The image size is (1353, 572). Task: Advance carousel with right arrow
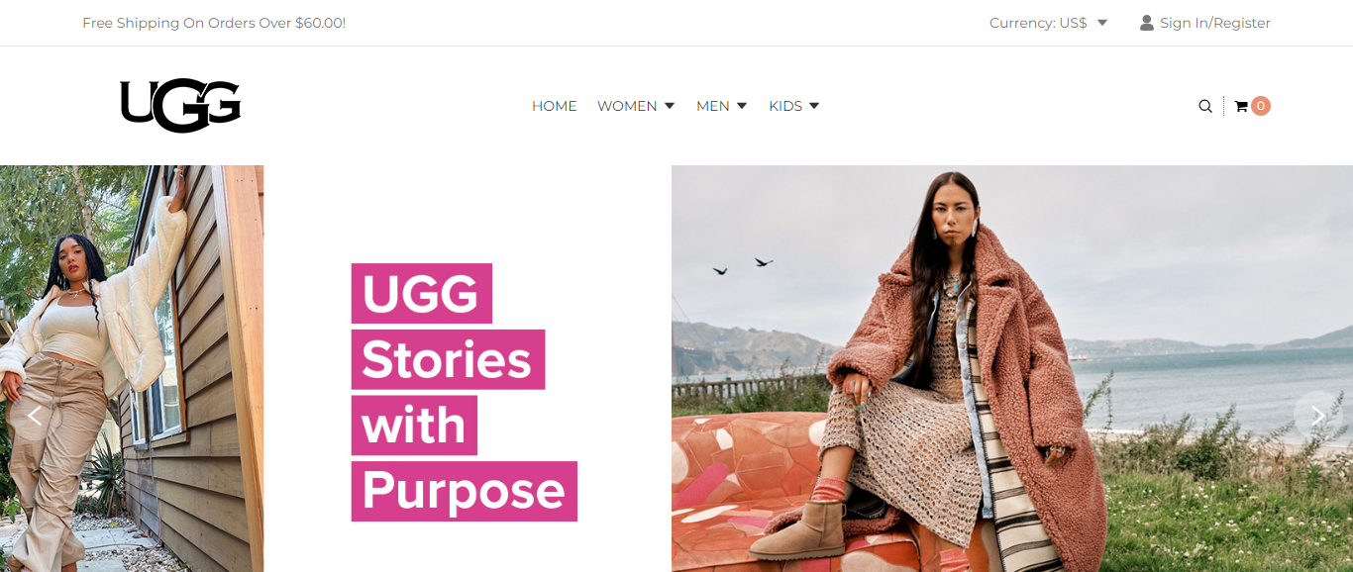point(1317,416)
